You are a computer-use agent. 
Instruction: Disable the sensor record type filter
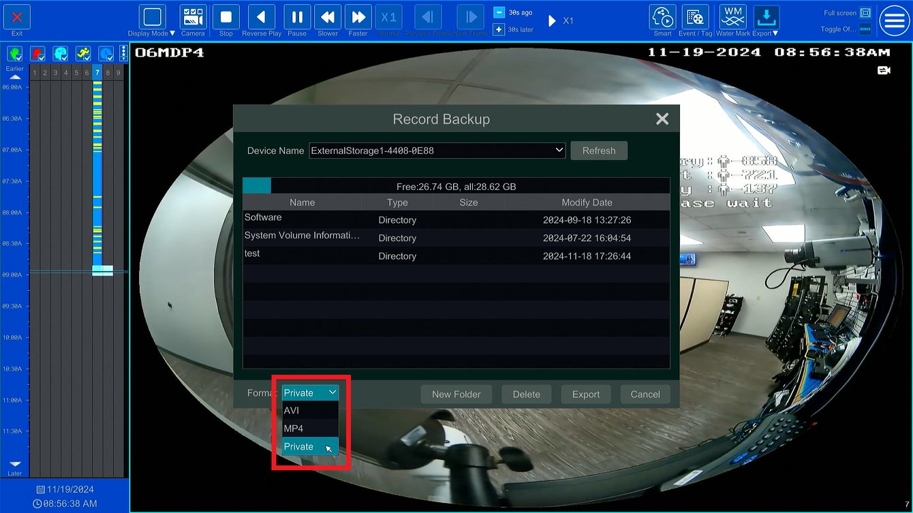point(38,52)
